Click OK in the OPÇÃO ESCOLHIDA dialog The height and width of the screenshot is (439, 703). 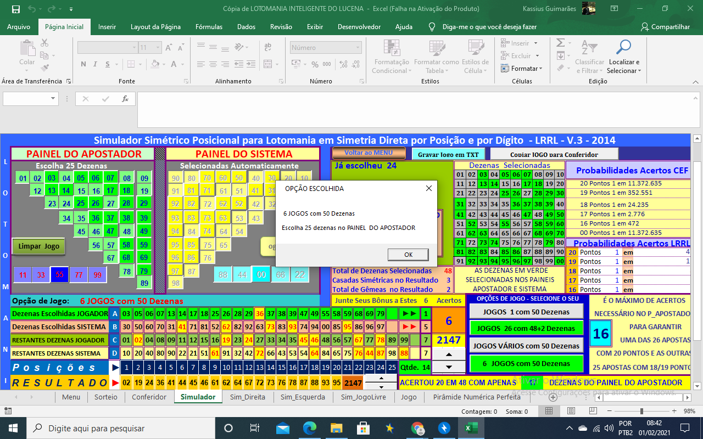(x=408, y=255)
